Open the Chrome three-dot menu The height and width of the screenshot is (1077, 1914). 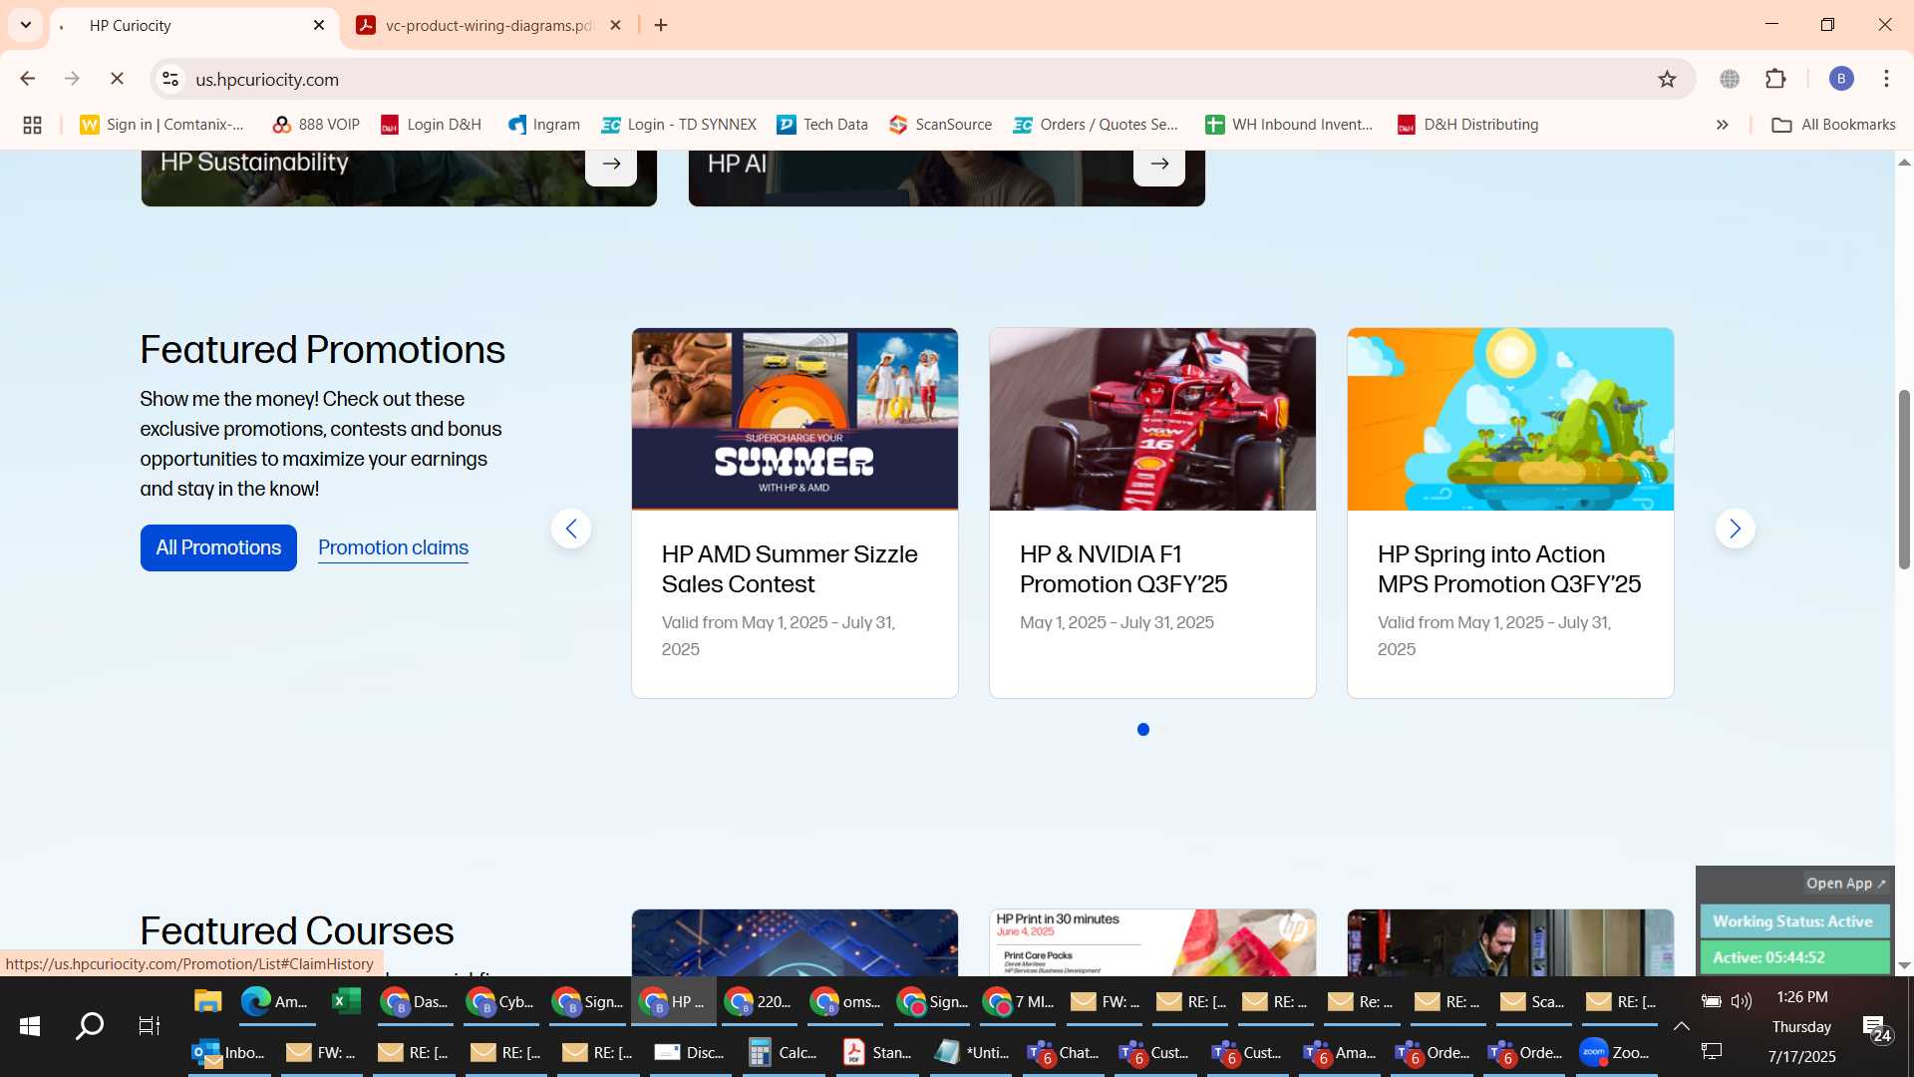[1886, 79]
